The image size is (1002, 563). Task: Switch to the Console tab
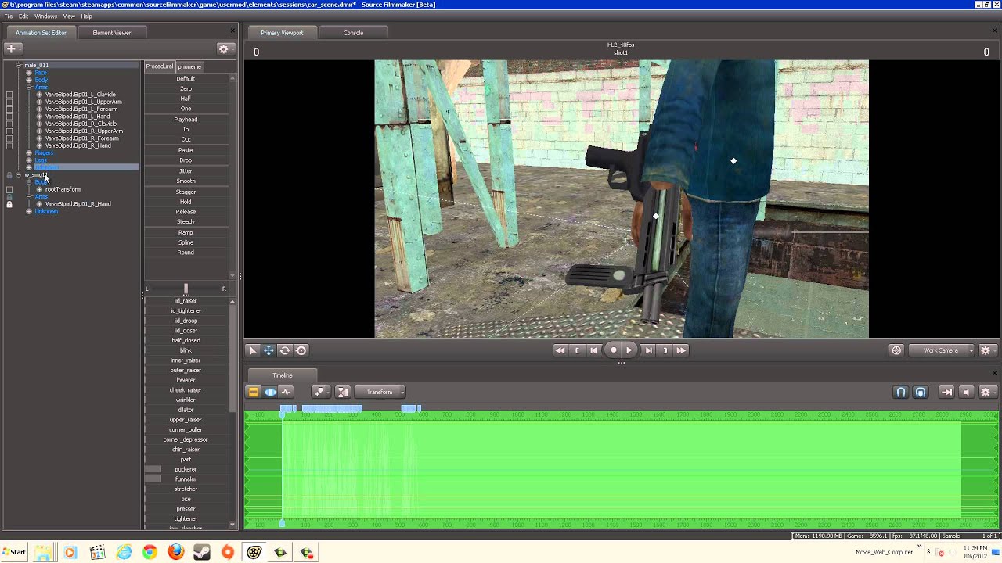[x=353, y=33]
